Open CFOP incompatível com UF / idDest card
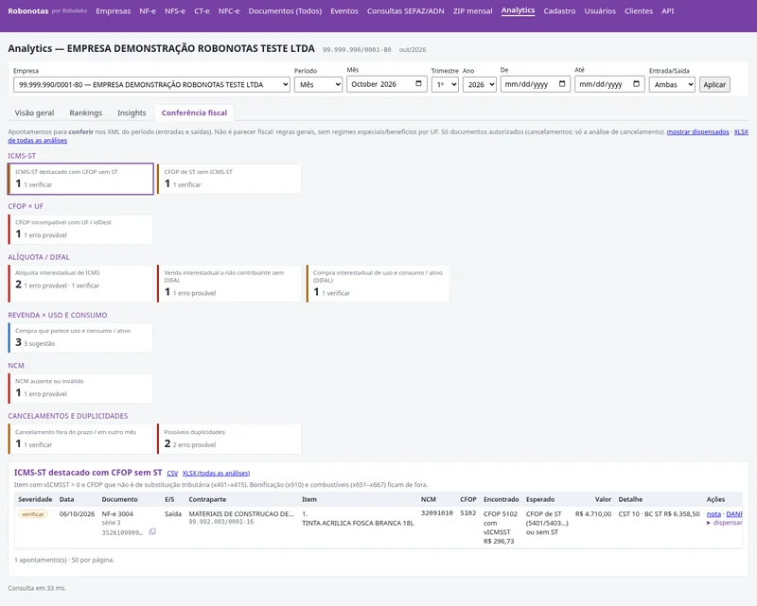This screenshot has width=757, height=606. 80,229
